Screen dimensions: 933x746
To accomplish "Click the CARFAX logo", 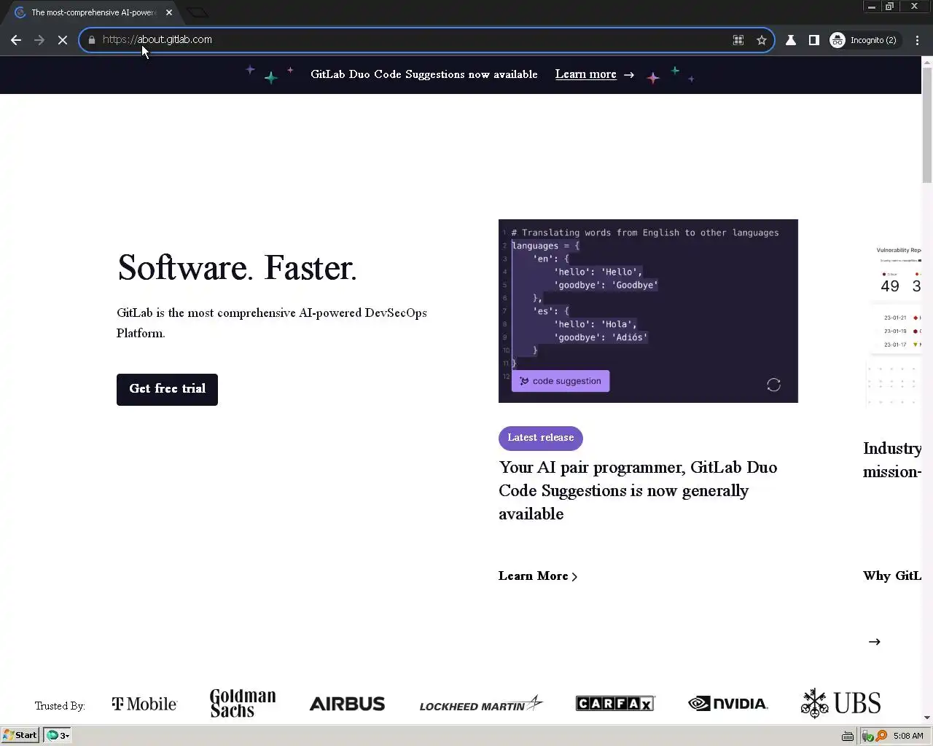I will tap(615, 703).
